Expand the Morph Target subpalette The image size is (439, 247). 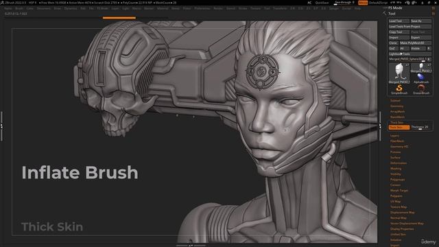point(399,191)
